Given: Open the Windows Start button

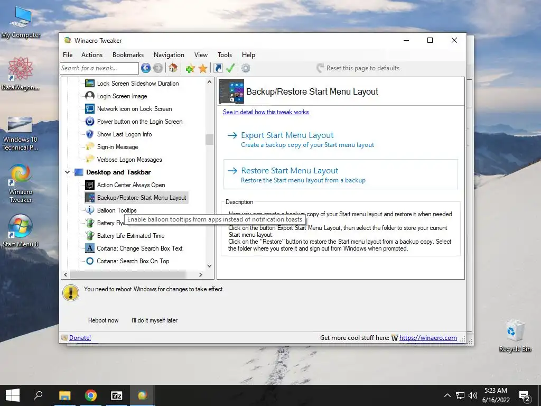Looking at the screenshot, I should tap(13, 395).
